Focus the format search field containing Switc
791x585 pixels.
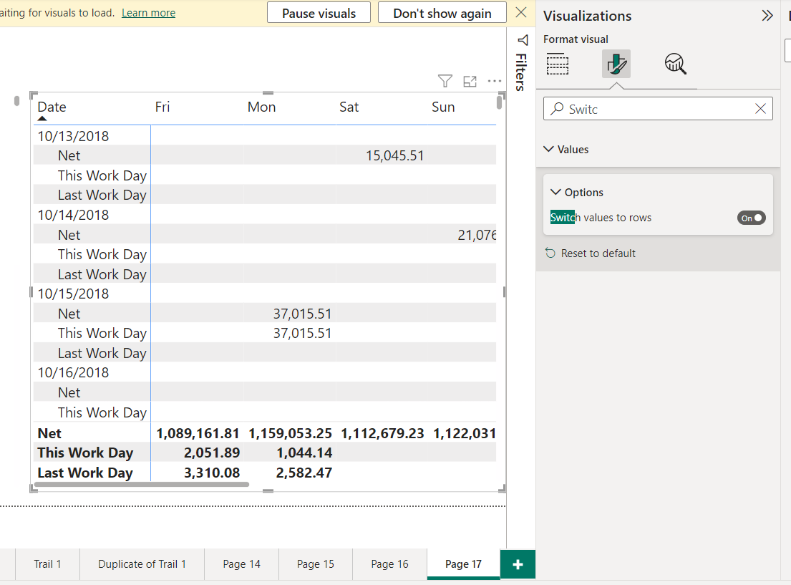click(658, 109)
